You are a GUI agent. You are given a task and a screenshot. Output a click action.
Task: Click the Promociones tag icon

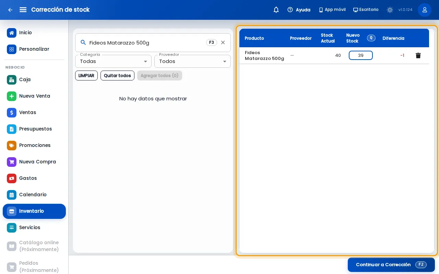12,146
